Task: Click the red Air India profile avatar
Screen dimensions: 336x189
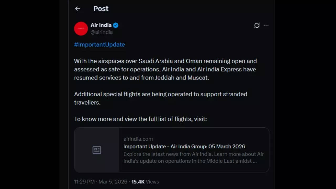Action: click(x=81, y=28)
